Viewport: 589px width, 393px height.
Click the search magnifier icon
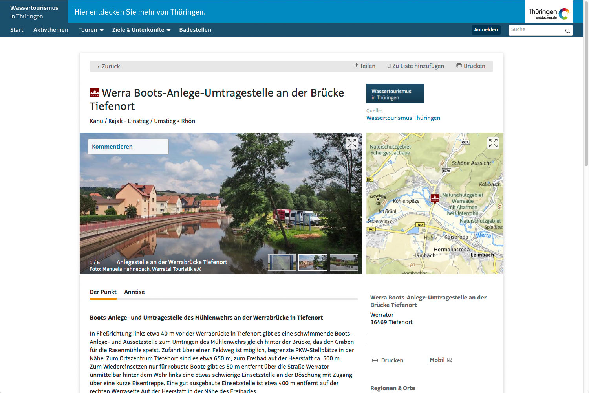pyautogui.click(x=567, y=31)
